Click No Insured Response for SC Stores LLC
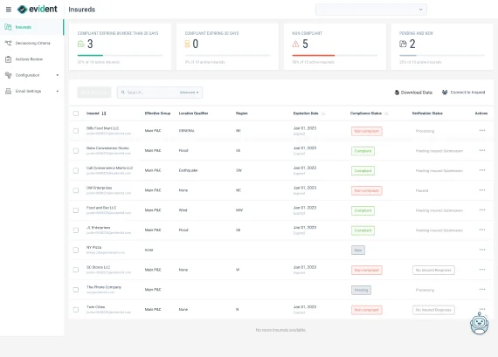498x357 pixels. [x=433, y=270]
